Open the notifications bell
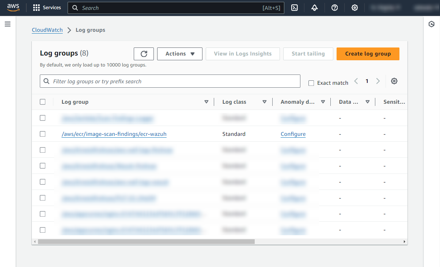Screen dimensions: 440x267 point(314,8)
